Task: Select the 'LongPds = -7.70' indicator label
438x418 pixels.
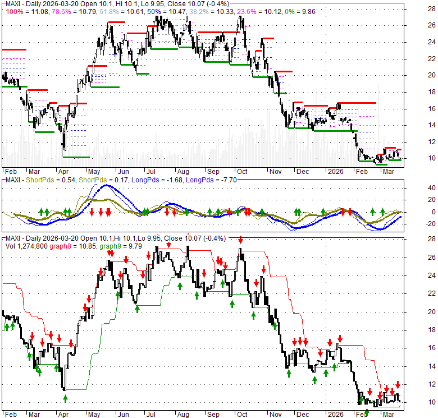Action: point(212,180)
